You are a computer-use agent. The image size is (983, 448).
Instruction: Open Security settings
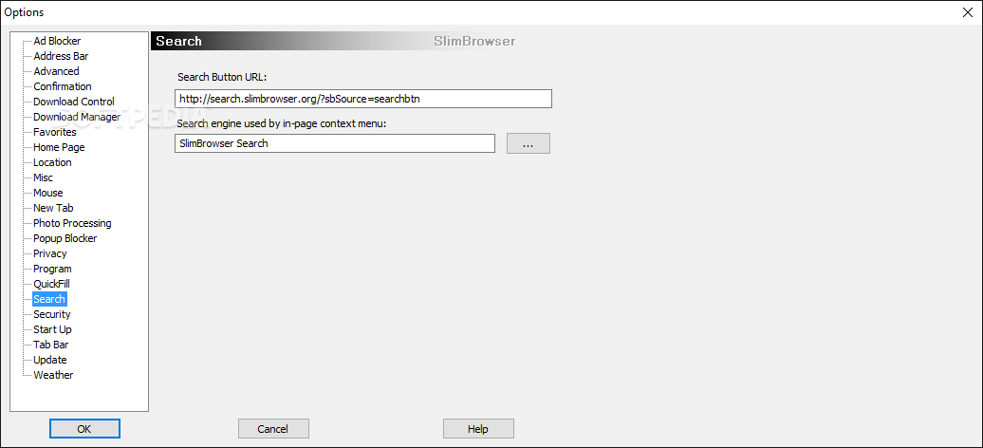[x=52, y=314]
